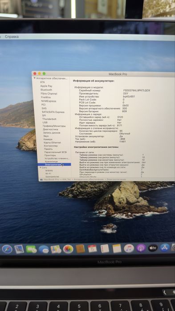175x311 pixels.
Task: Open App Store from the Dock
Action: 165,248
